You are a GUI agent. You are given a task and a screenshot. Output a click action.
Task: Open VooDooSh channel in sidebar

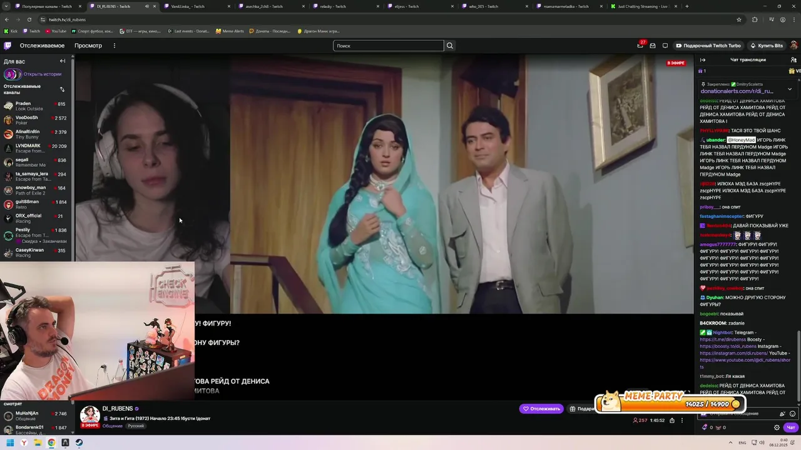pos(36,120)
